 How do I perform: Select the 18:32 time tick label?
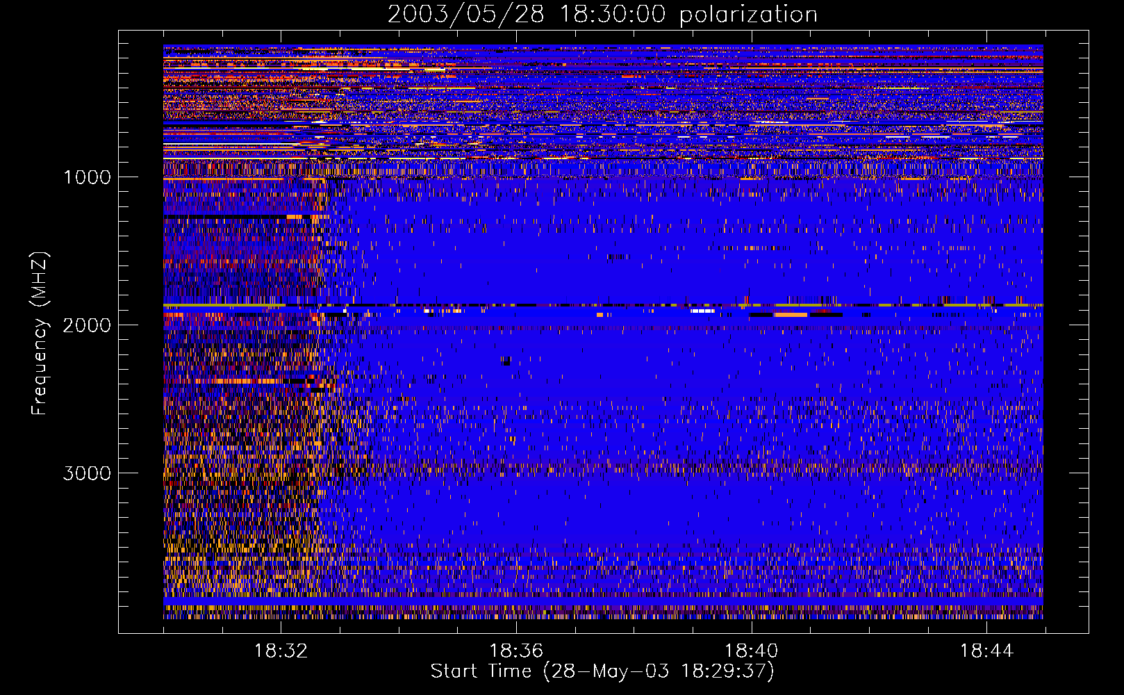[x=281, y=651]
